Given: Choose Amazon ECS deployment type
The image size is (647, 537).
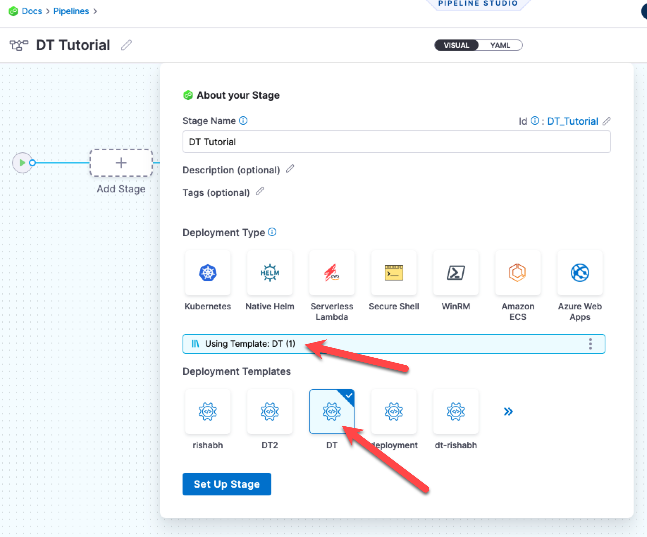Looking at the screenshot, I should pyautogui.click(x=517, y=273).
